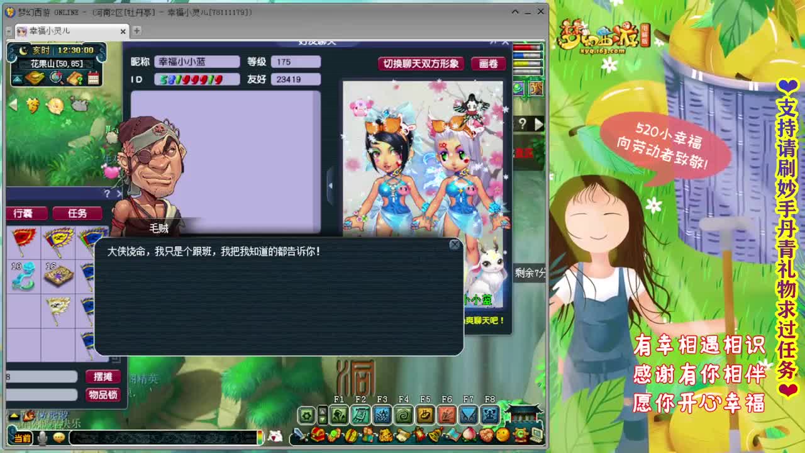Open a new tab with plus button
This screenshot has height=453, width=805.
[136, 30]
